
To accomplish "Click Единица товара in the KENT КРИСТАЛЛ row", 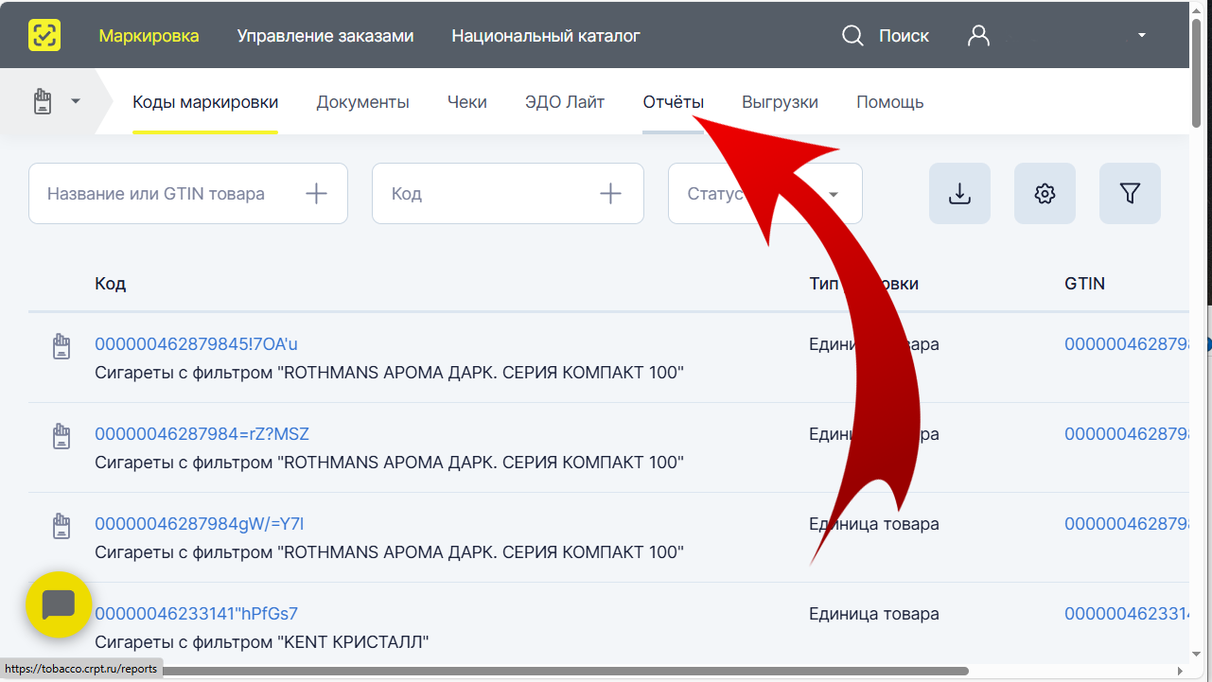I will [x=874, y=614].
